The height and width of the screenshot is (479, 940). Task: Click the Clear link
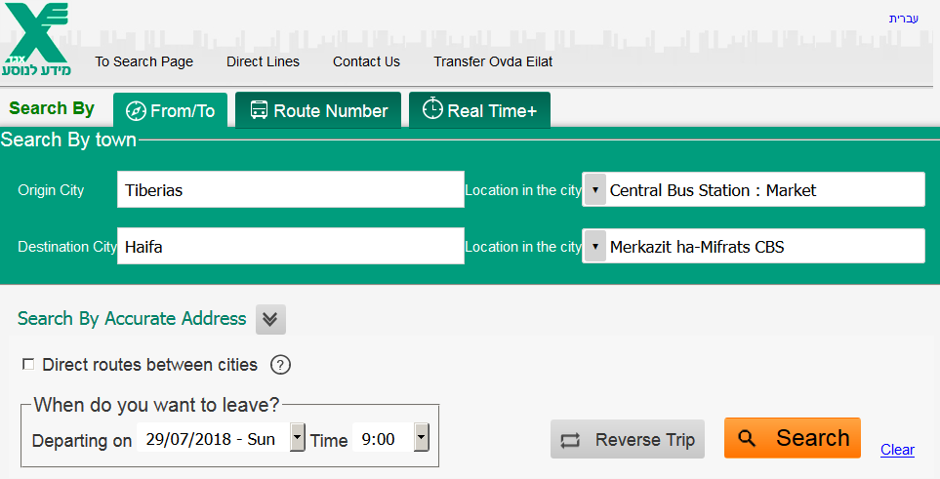click(897, 450)
